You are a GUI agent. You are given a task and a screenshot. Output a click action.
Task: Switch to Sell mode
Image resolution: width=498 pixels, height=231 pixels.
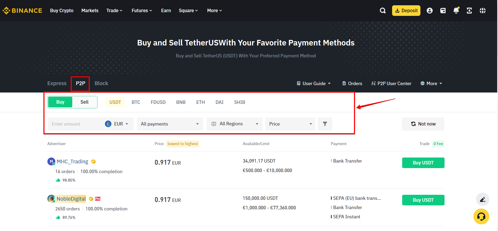click(x=84, y=102)
